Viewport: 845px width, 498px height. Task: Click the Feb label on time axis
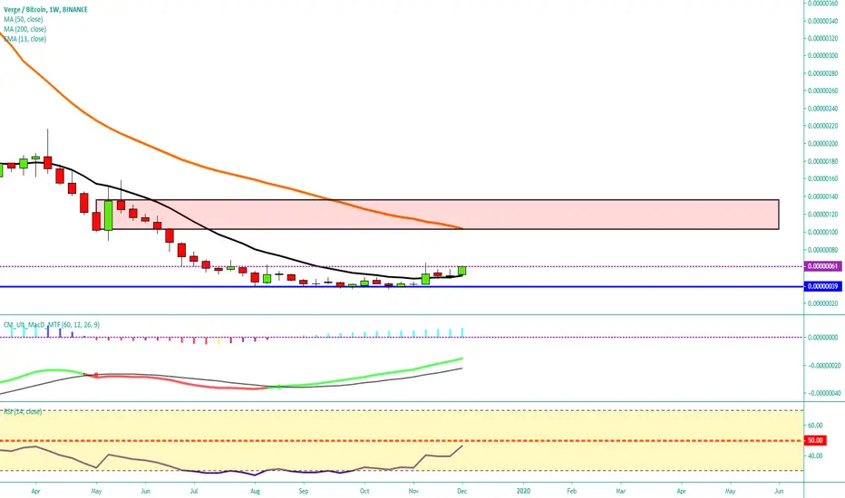(572, 491)
